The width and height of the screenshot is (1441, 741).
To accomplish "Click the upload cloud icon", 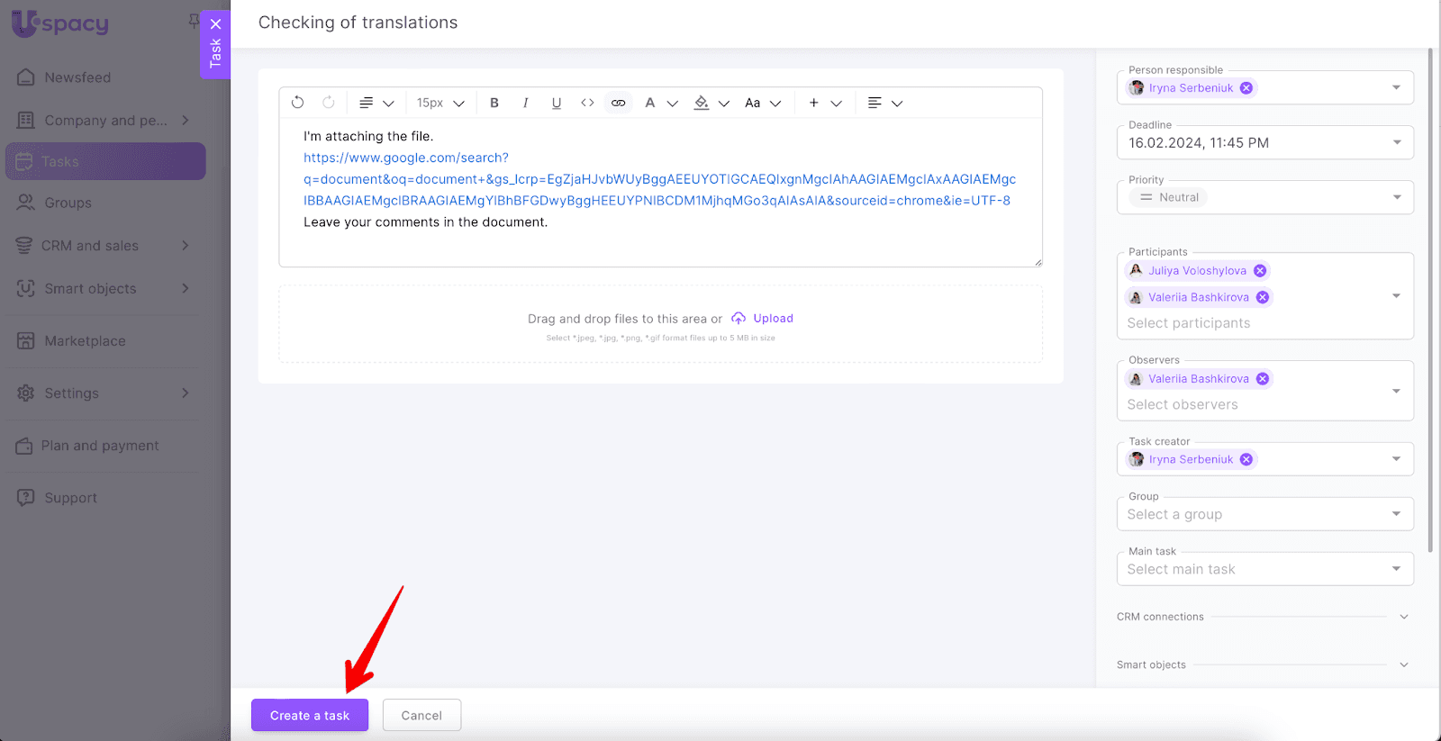I will 739,319.
